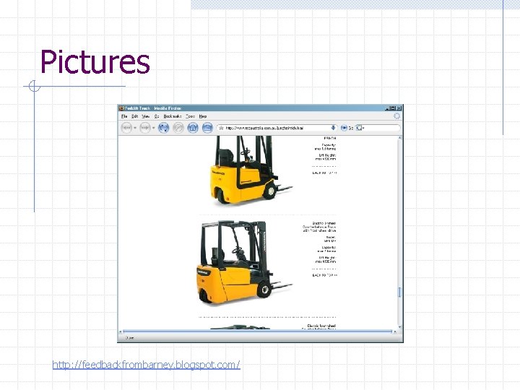Open the Forward history dropdown arrow

tap(154, 128)
